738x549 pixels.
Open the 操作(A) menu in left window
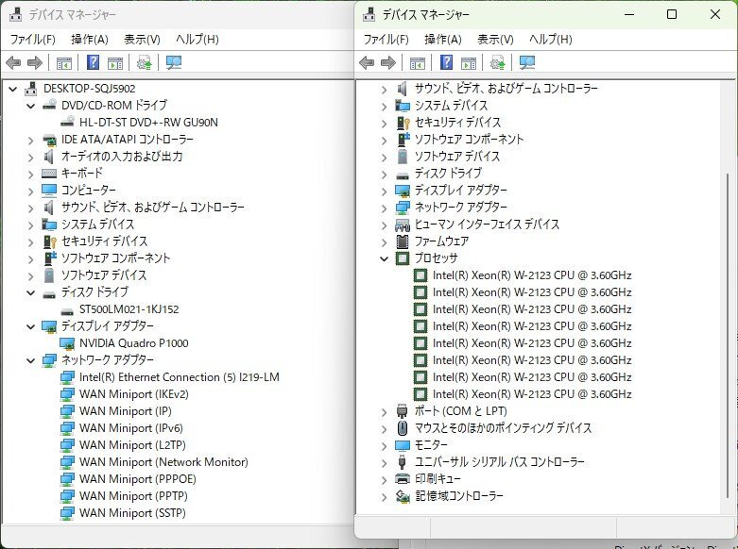click(89, 40)
